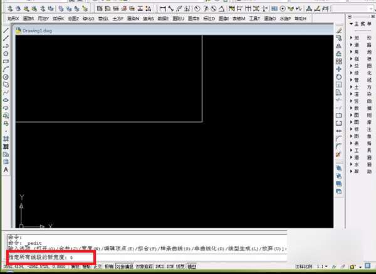Expand 总图 in the side menu panel

click(x=360, y=66)
